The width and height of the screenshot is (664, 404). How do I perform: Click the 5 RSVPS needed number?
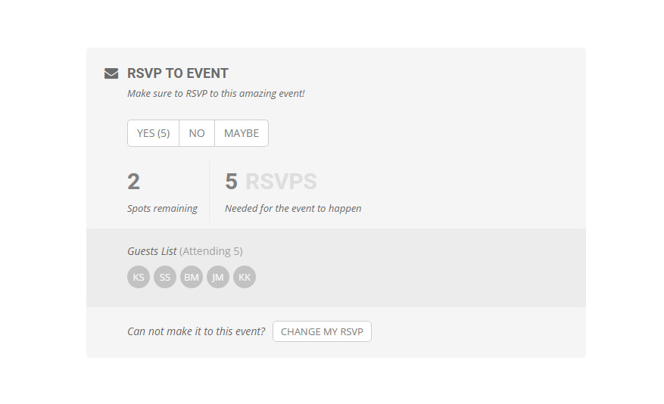(x=231, y=182)
